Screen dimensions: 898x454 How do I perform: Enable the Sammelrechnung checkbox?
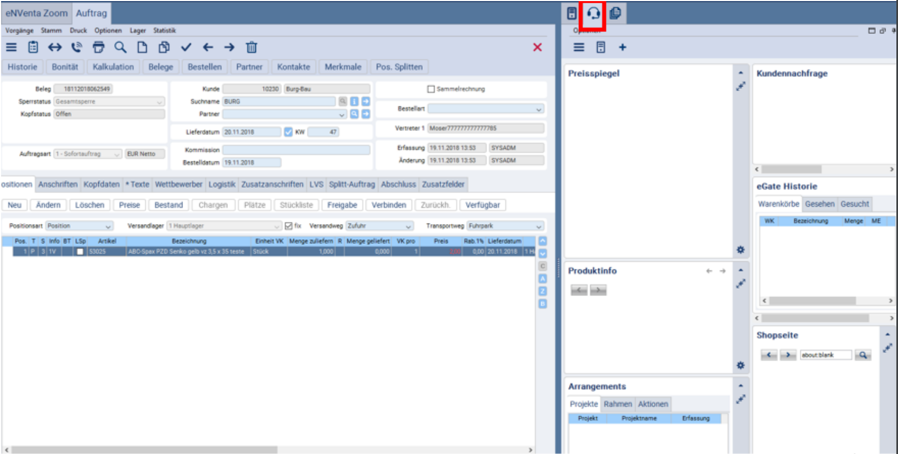pyautogui.click(x=431, y=89)
